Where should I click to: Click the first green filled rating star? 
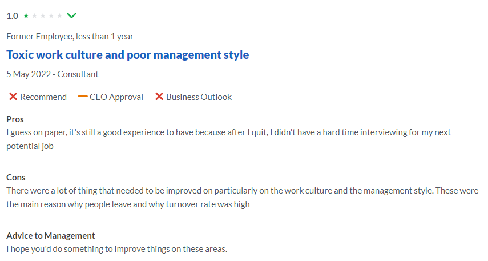click(x=26, y=16)
